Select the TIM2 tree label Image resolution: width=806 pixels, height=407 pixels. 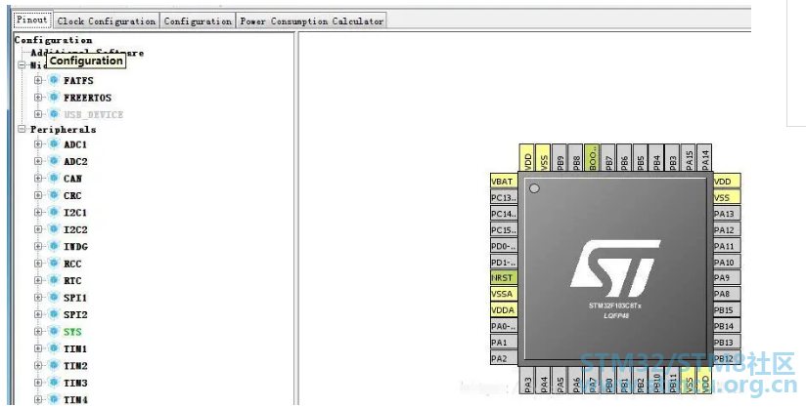tap(75, 365)
